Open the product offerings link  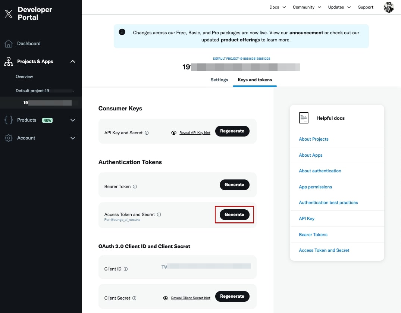tap(240, 40)
